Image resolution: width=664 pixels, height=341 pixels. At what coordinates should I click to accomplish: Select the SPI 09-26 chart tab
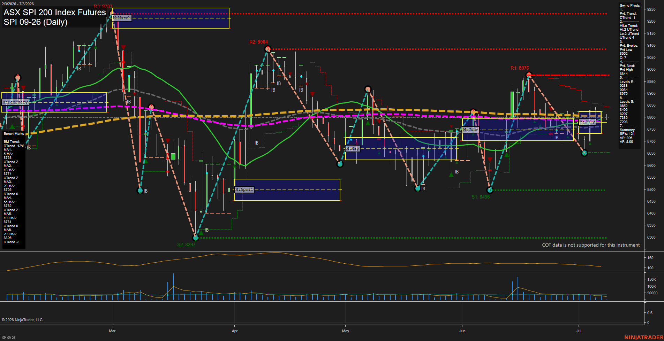click(x=9, y=338)
